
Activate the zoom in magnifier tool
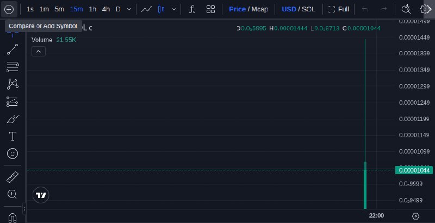tap(12, 194)
